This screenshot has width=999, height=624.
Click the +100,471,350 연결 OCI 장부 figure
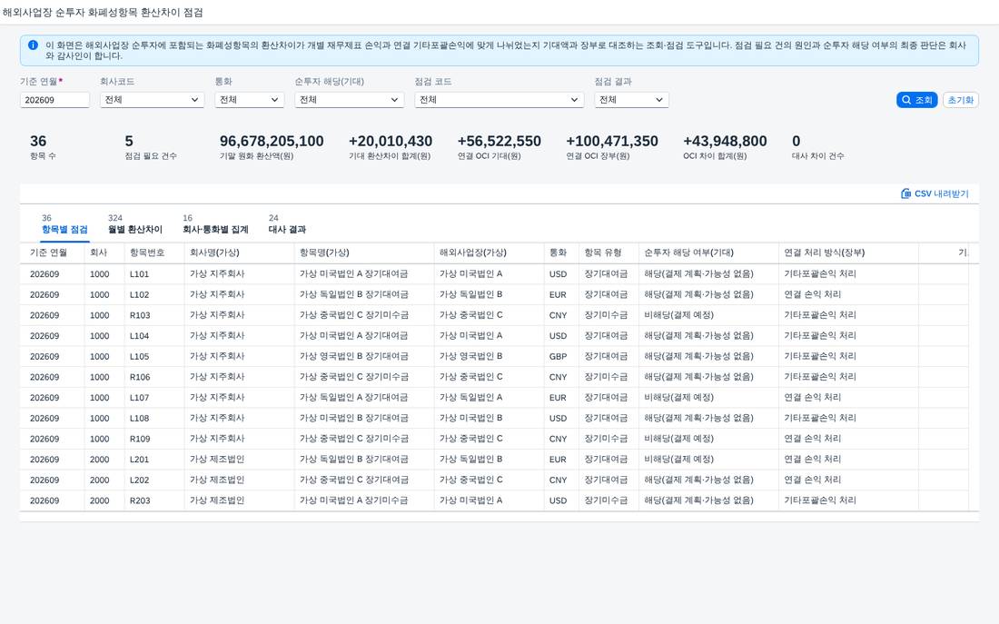coord(612,142)
